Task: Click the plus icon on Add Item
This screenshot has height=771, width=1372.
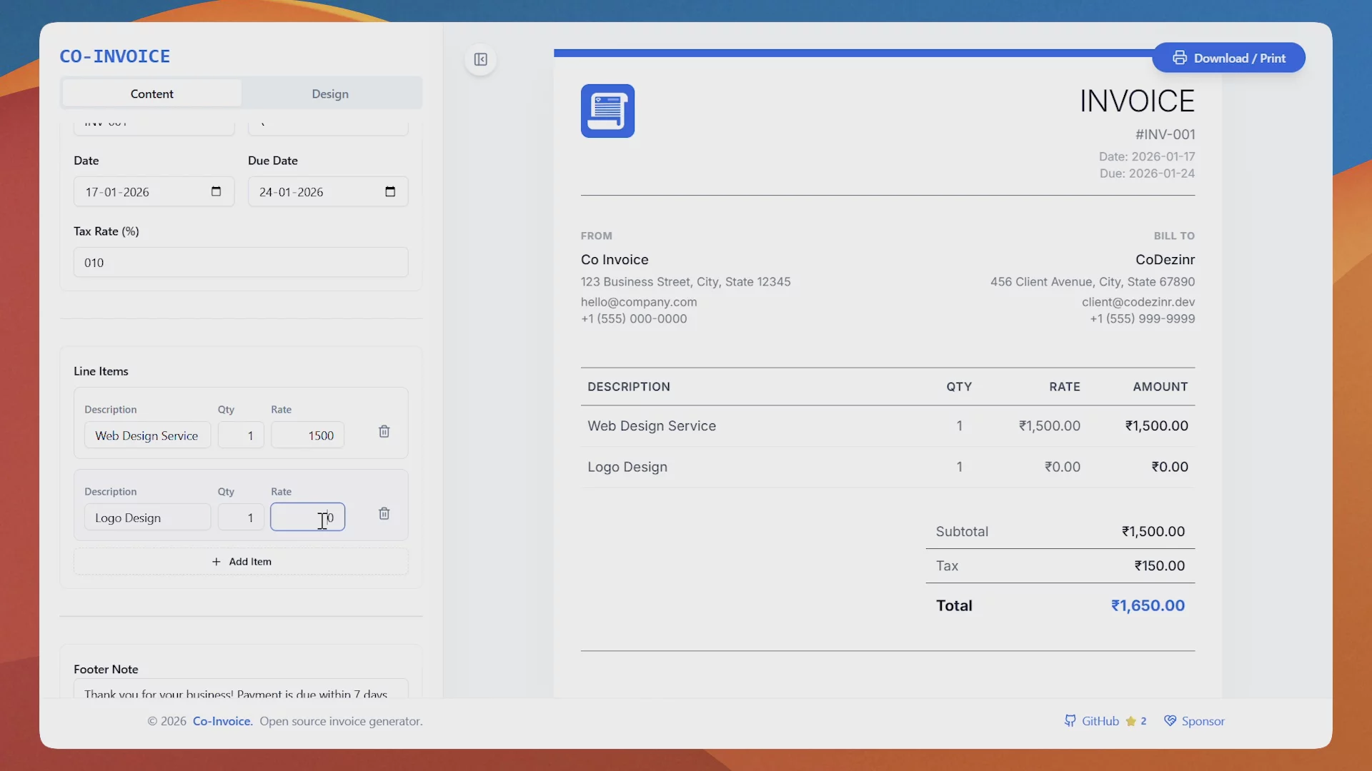Action: (215, 561)
